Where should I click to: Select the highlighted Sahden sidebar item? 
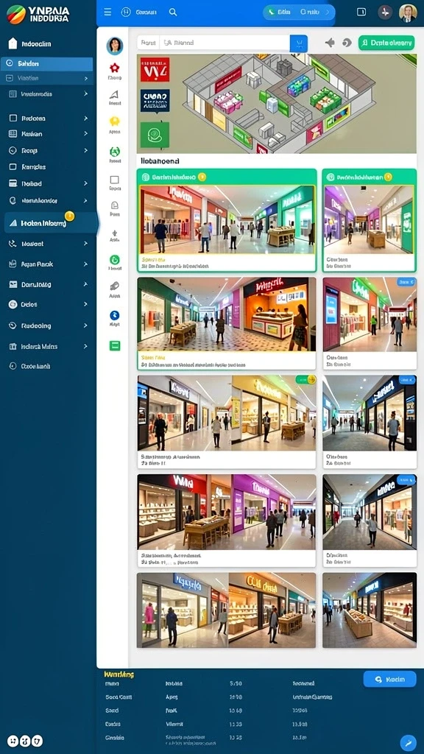[46, 63]
